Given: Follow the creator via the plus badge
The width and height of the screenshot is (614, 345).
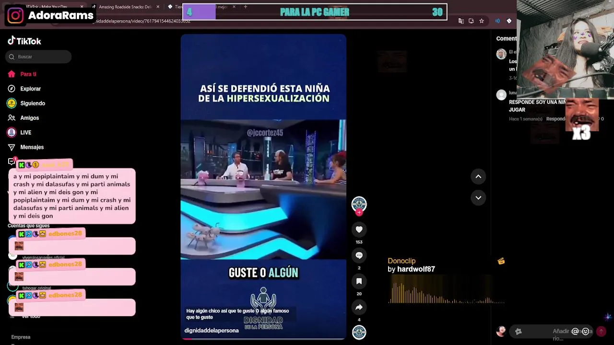Looking at the screenshot, I should (x=359, y=212).
